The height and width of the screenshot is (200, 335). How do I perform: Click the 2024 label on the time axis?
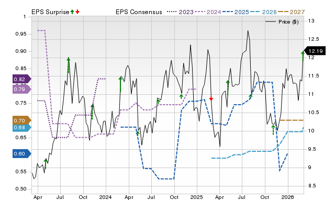106,197
